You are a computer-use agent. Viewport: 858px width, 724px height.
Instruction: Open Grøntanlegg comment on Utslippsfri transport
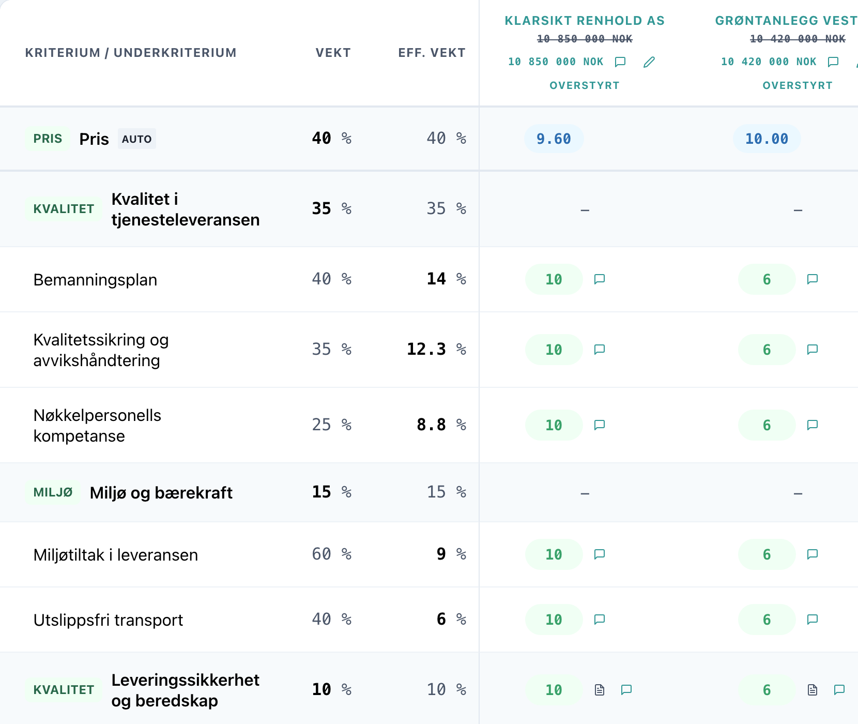click(813, 620)
